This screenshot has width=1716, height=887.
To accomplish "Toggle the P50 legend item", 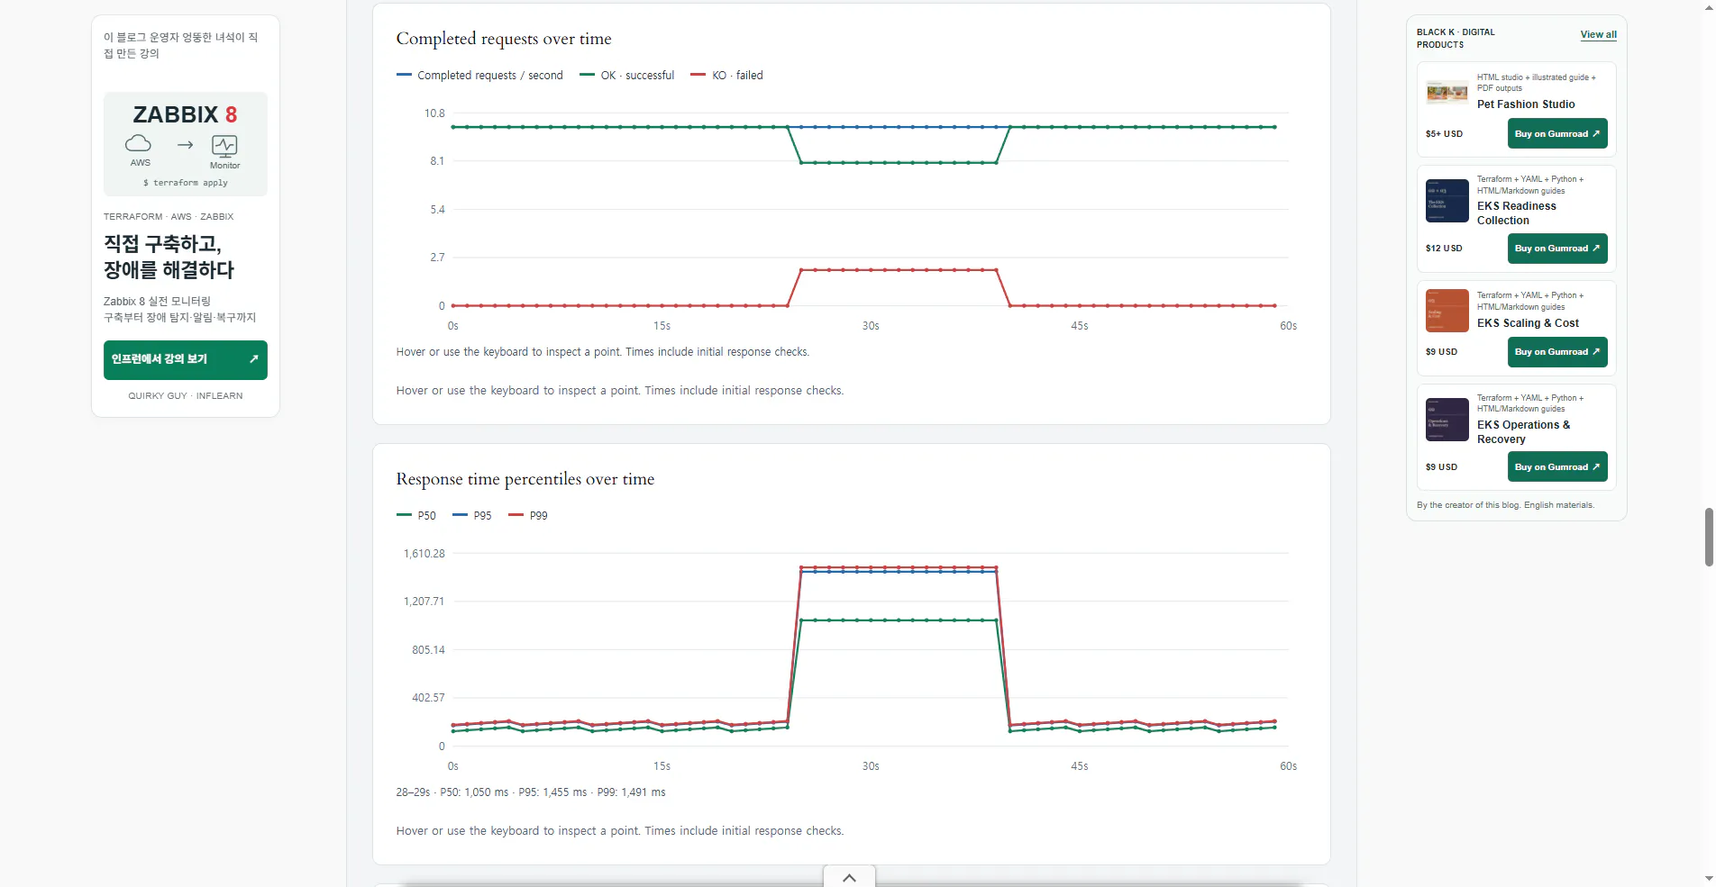I will [x=416, y=516].
